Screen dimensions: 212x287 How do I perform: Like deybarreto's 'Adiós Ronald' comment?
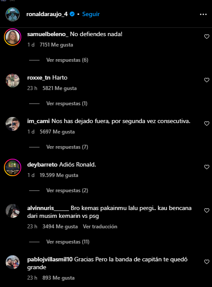click(206, 167)
